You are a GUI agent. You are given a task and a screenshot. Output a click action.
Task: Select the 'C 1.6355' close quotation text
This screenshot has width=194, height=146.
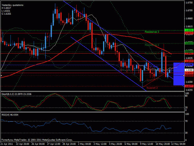point(6,14)
